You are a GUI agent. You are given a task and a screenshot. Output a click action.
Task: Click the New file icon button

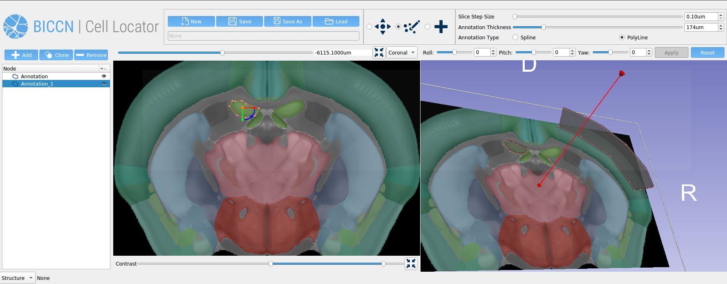191,21
